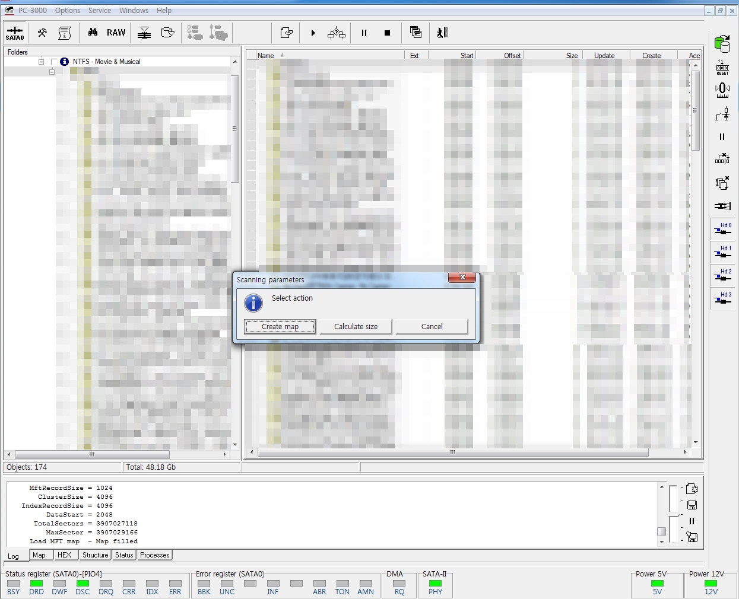Click the file list horizontal scrollbar thumb
Image resolution: width=739 pixels, height=599 pixels.
(x=453, y=452)
